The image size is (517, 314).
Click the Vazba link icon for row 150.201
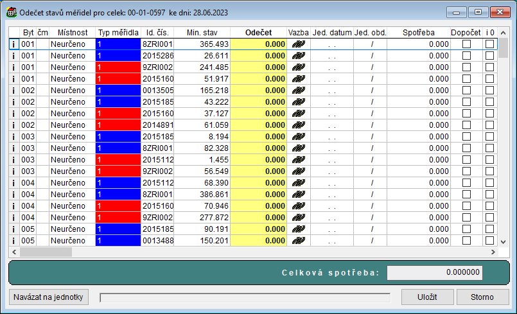[298, 241]
